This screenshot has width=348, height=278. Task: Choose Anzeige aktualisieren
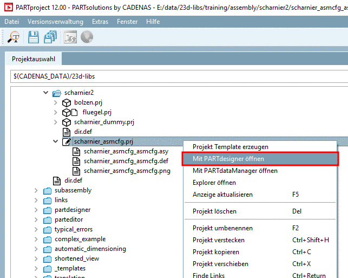260,195
